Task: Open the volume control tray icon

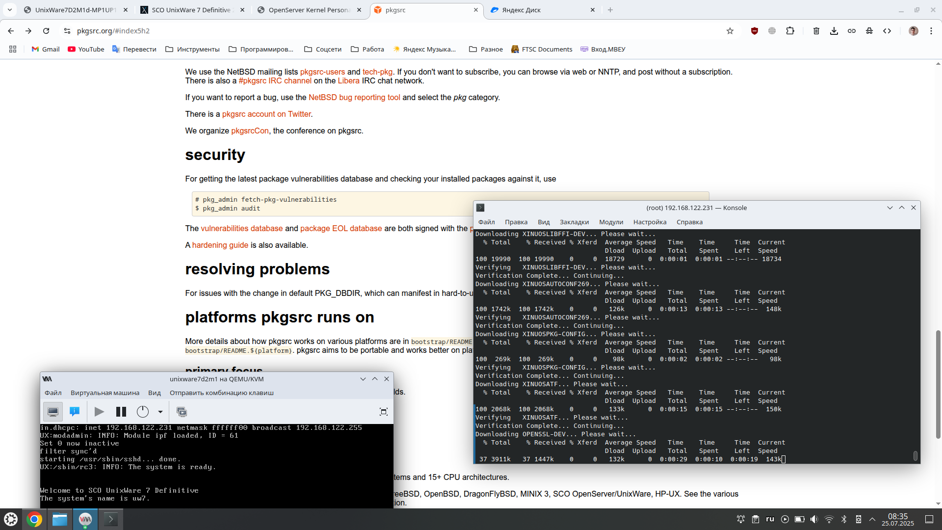Action: click(x=814, y=519)
